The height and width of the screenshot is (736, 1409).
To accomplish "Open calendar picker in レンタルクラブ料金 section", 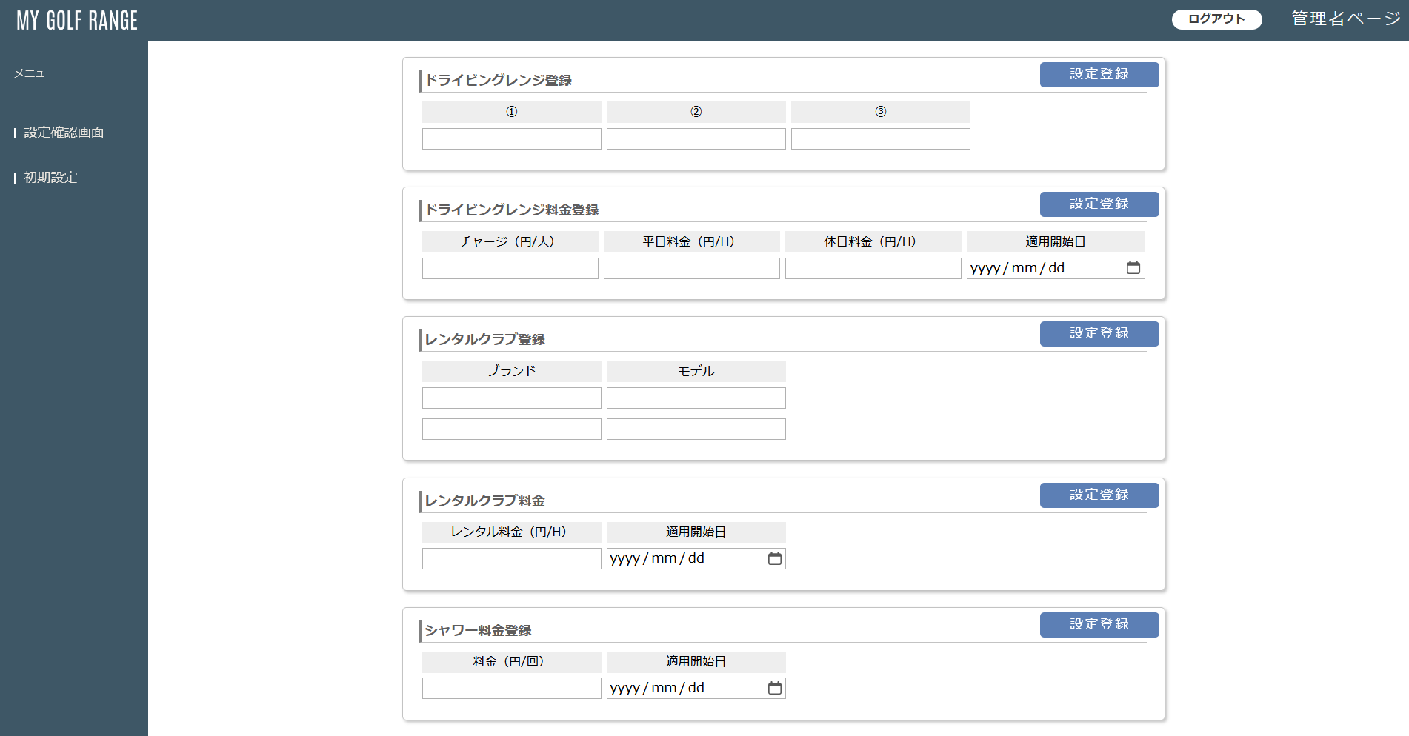I will tap(774, 558).
